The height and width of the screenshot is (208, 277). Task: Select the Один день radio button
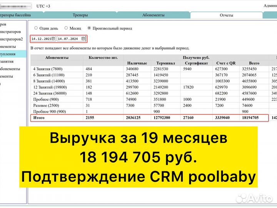pyautogui.click(x=36, y=28)
